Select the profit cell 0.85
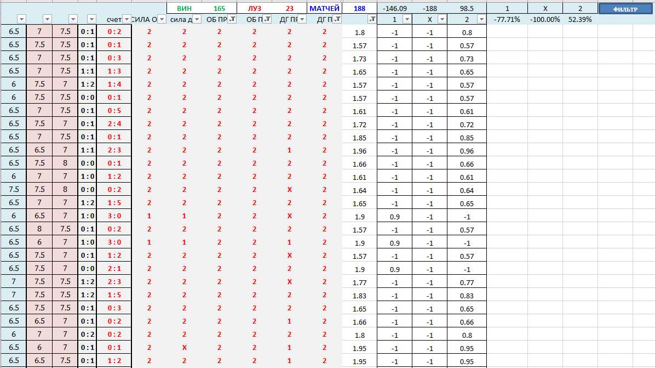Image resolution: width=655 pixels, height=368 pixels. click(x=467, y=138)
